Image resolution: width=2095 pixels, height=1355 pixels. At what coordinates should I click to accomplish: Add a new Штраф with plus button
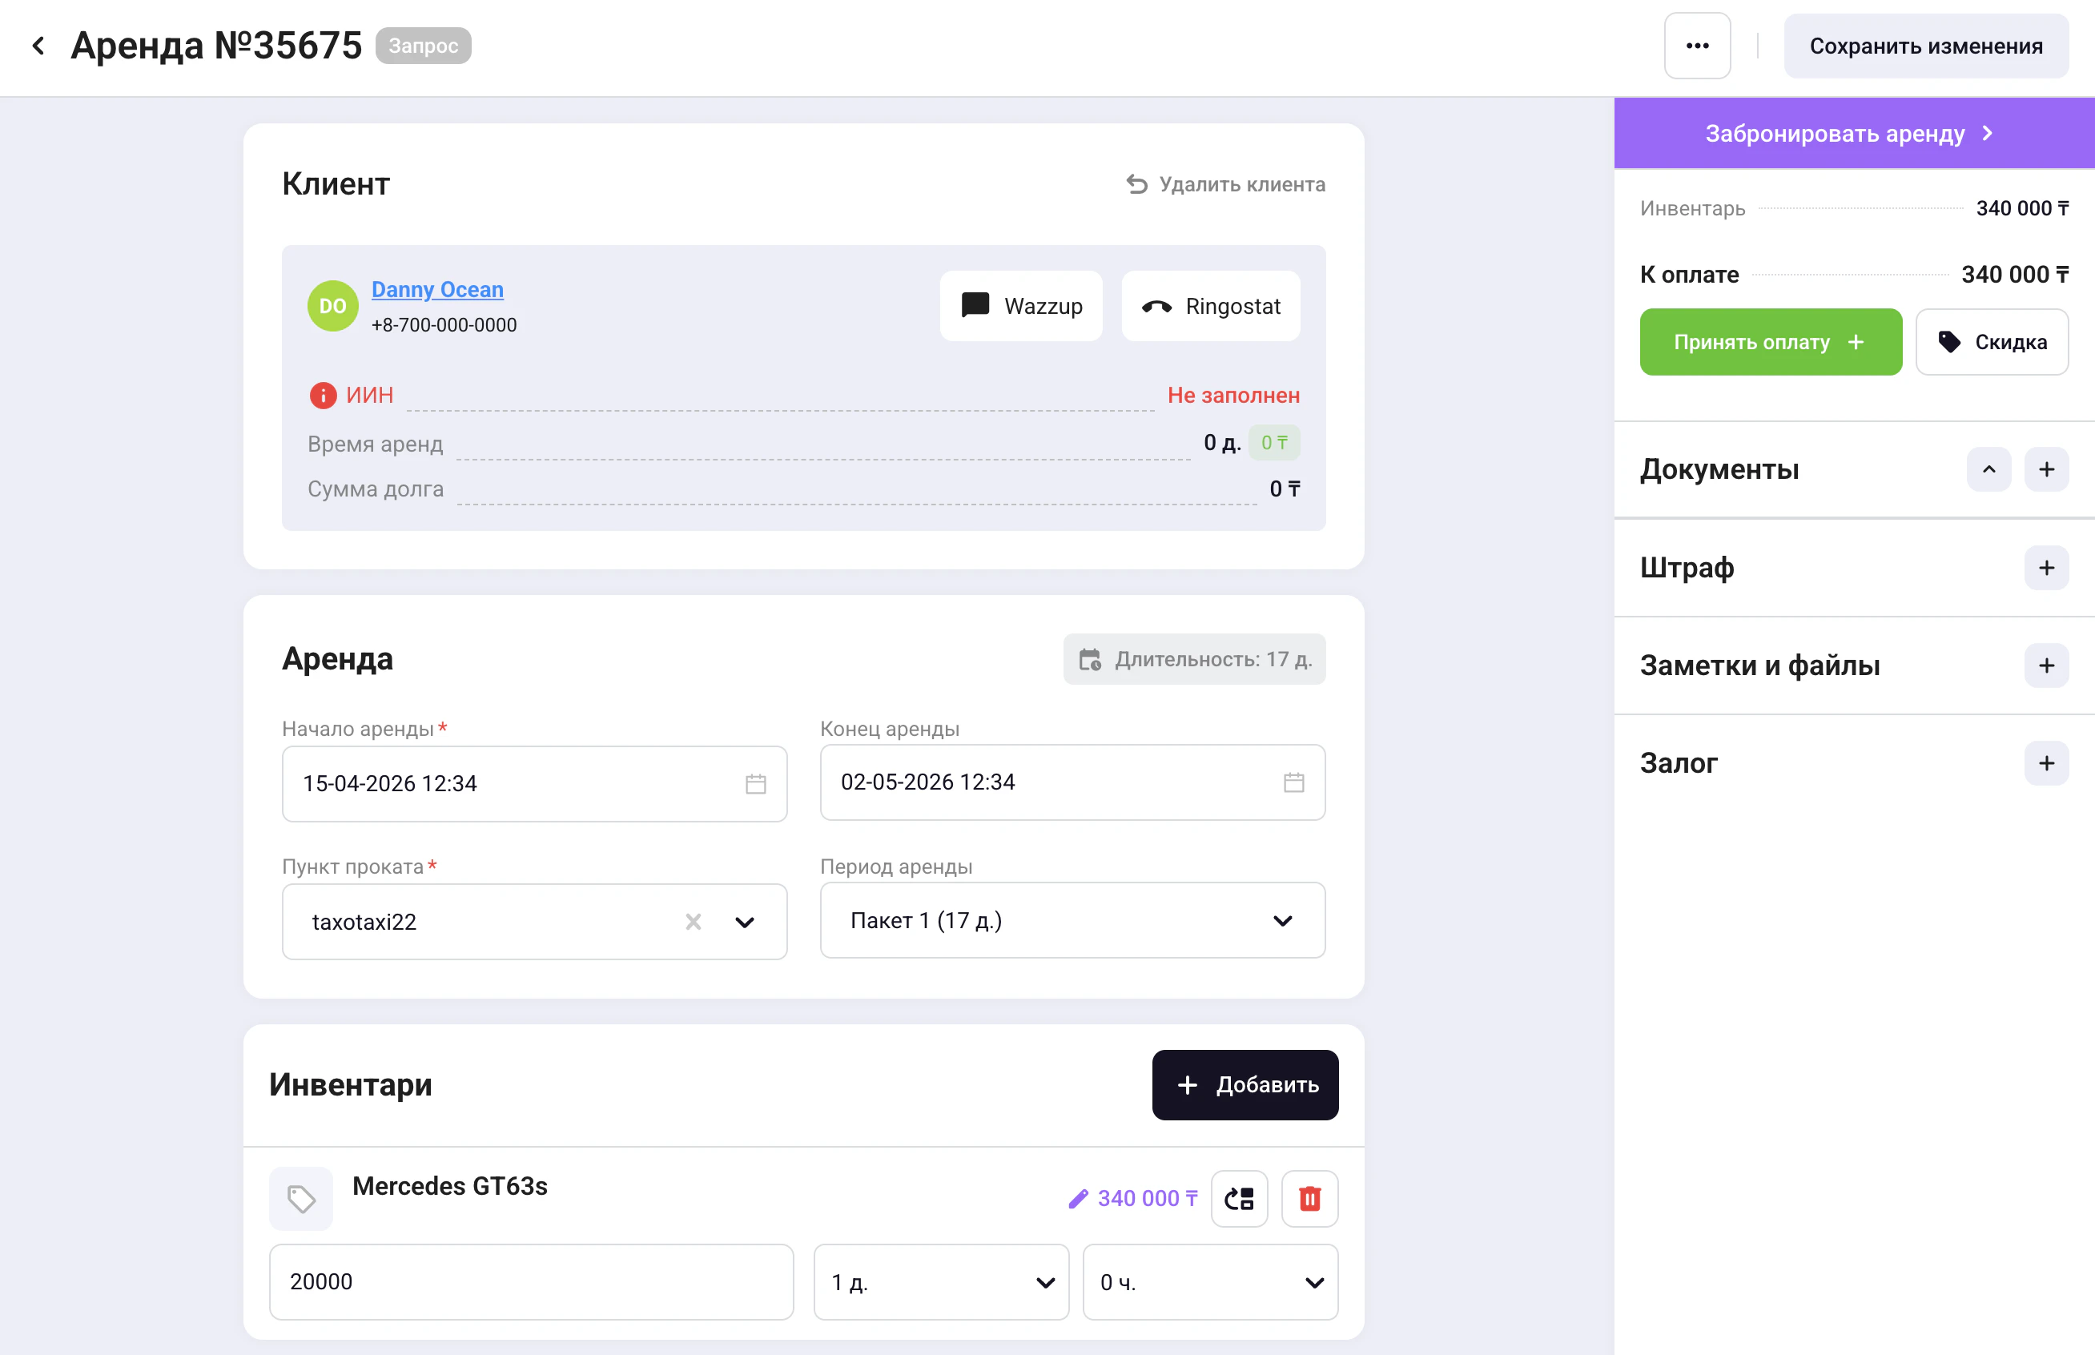[2045, 568]
